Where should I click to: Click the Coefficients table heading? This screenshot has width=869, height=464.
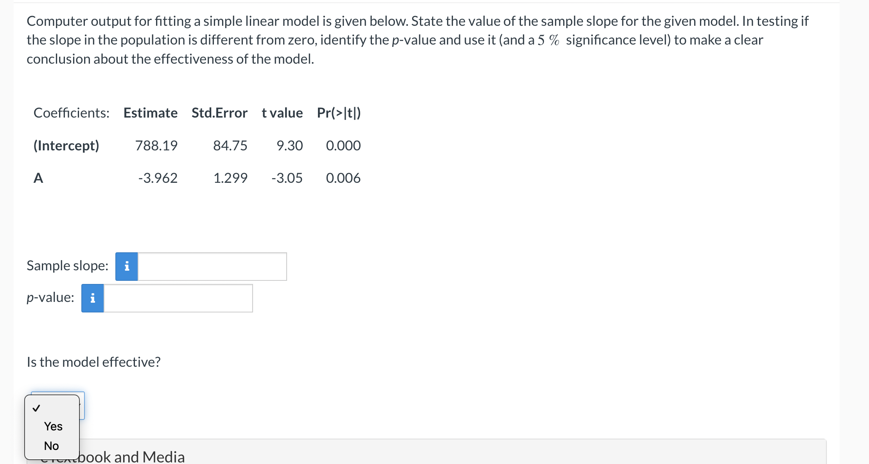(72, 113)
